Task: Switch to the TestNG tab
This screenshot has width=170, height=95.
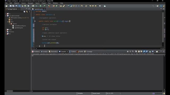Action: (80, 52)
